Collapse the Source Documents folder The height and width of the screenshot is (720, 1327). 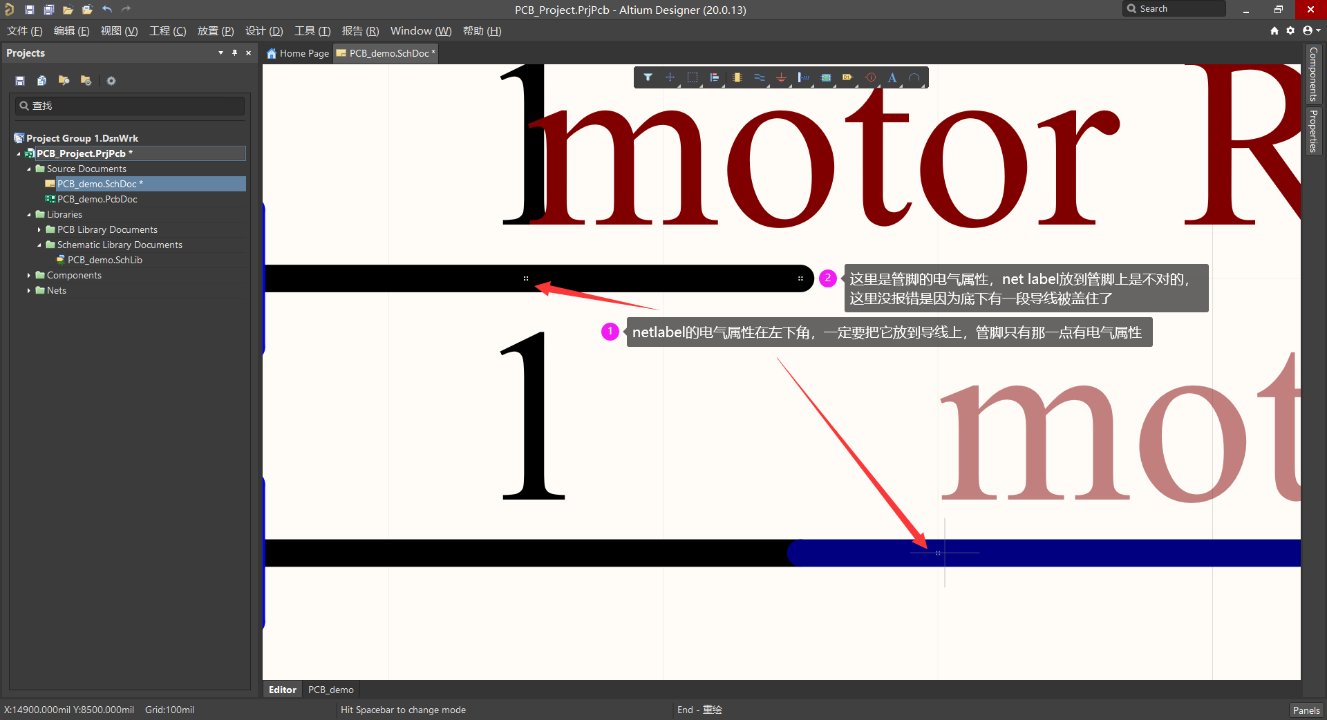pos(29,169)
